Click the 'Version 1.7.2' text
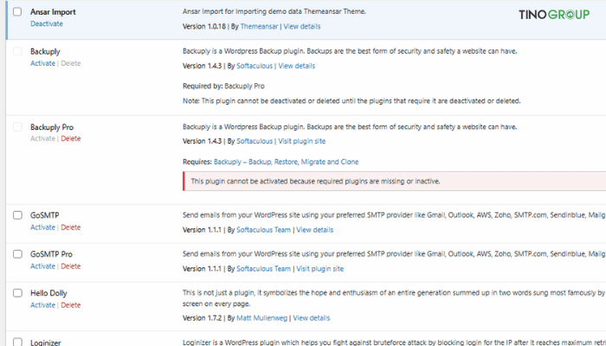 pyautogui.click(x=202, y=318)
